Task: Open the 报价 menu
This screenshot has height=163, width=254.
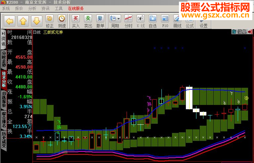Action: 19,9
